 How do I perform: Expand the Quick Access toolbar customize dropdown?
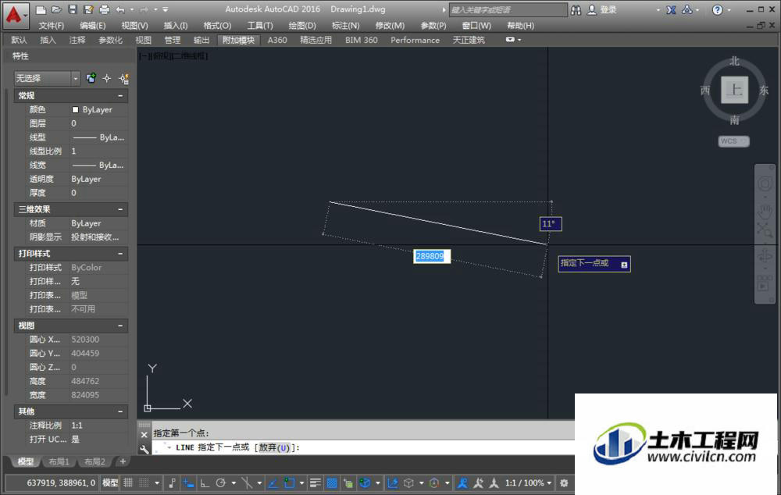click(166, 9)
